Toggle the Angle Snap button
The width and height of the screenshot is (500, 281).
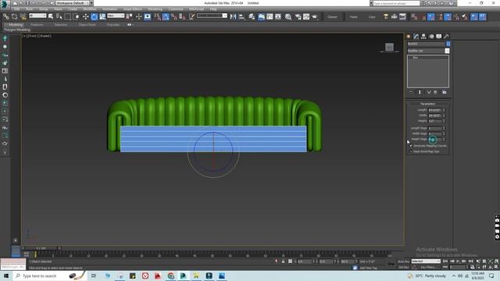166,16
